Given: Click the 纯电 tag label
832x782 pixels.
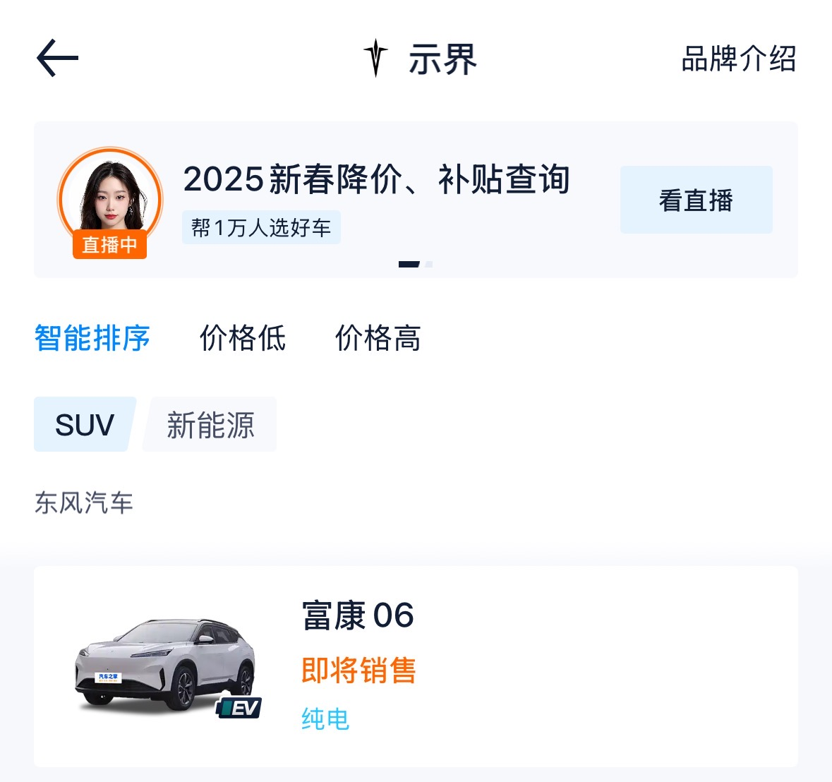Looking at the screenshot, I should pos(325,718).
